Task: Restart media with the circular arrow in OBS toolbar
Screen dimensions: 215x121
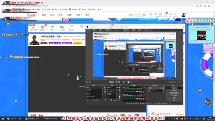Action: tap(124, 82)
